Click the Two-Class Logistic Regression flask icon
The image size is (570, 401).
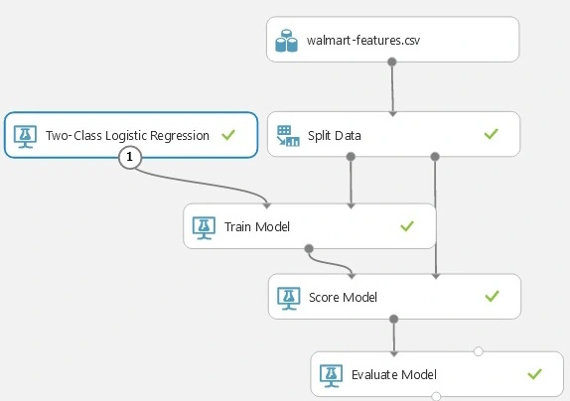[25, 137]
